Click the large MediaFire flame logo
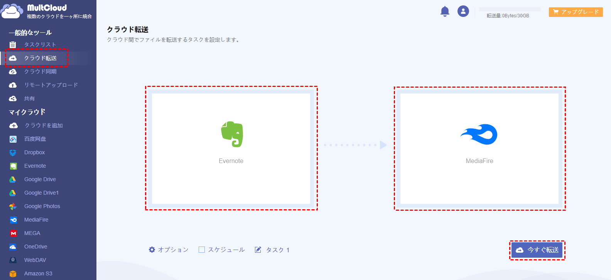 coord(479,134)
